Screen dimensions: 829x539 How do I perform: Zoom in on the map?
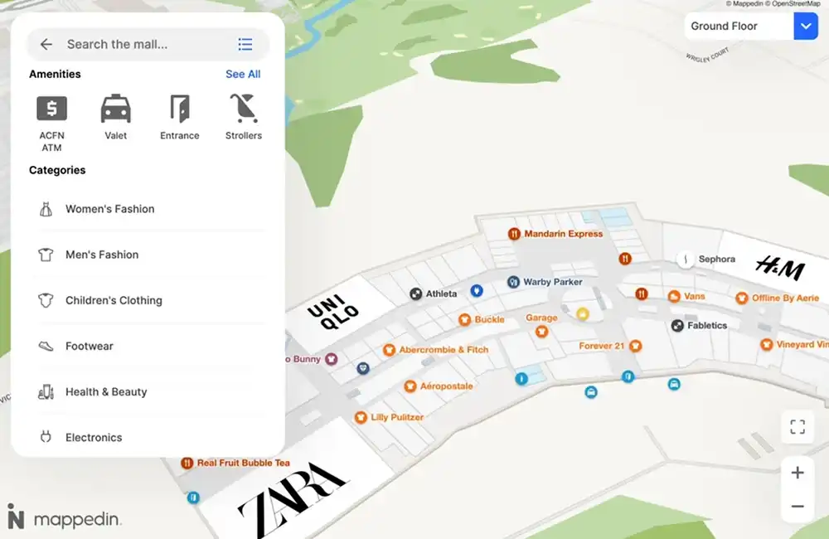pyautogui.click(x=797, y=473)
